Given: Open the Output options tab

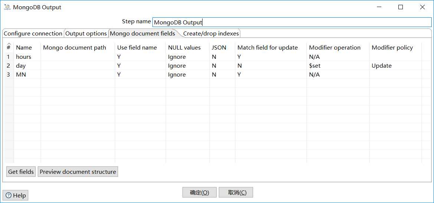Looking at the screenshot, I should [86, 34].
